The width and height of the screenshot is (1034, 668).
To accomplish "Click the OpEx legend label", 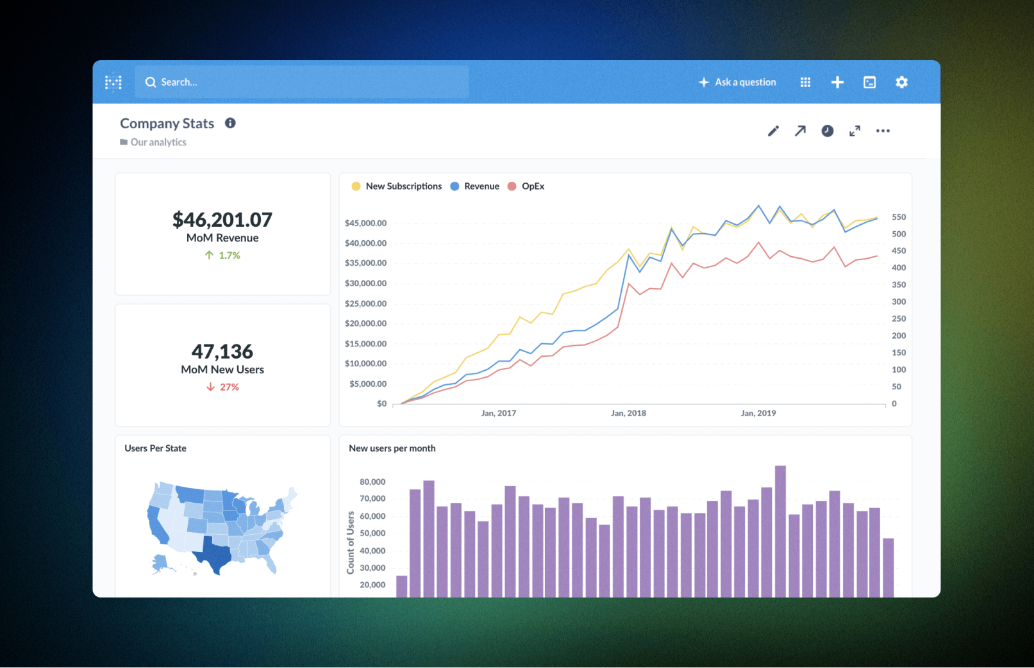I will coord(533,186).
